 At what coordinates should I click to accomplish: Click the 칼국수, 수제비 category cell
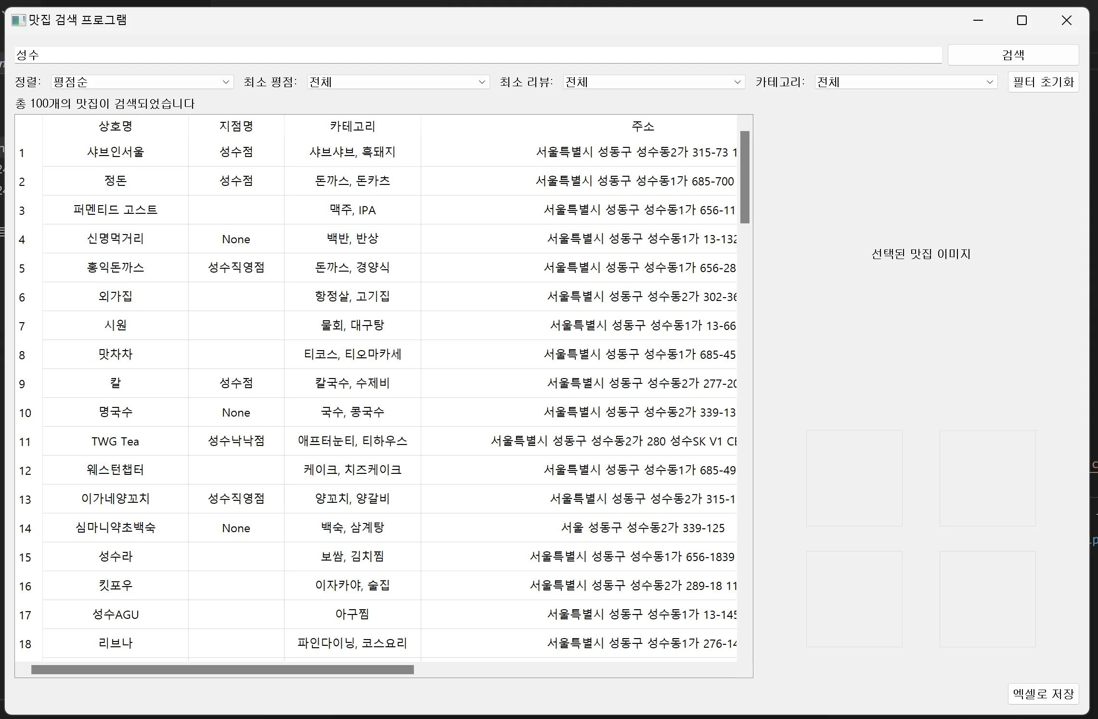(x=352, y=383)
